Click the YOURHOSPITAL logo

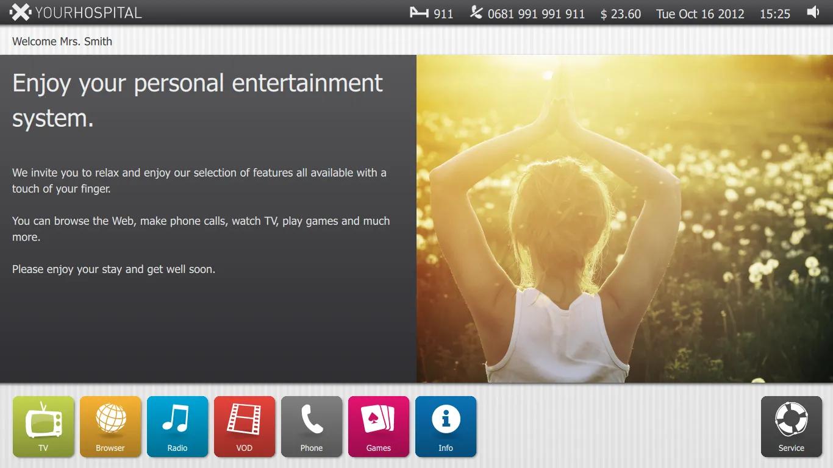[x=76, y=12]
